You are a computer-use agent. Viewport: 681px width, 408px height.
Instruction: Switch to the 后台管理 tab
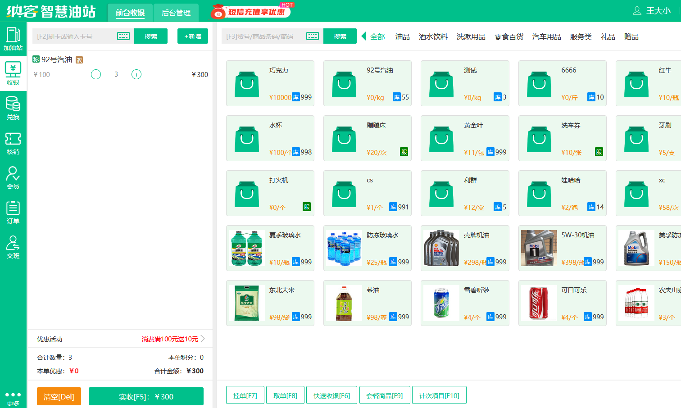176,13
